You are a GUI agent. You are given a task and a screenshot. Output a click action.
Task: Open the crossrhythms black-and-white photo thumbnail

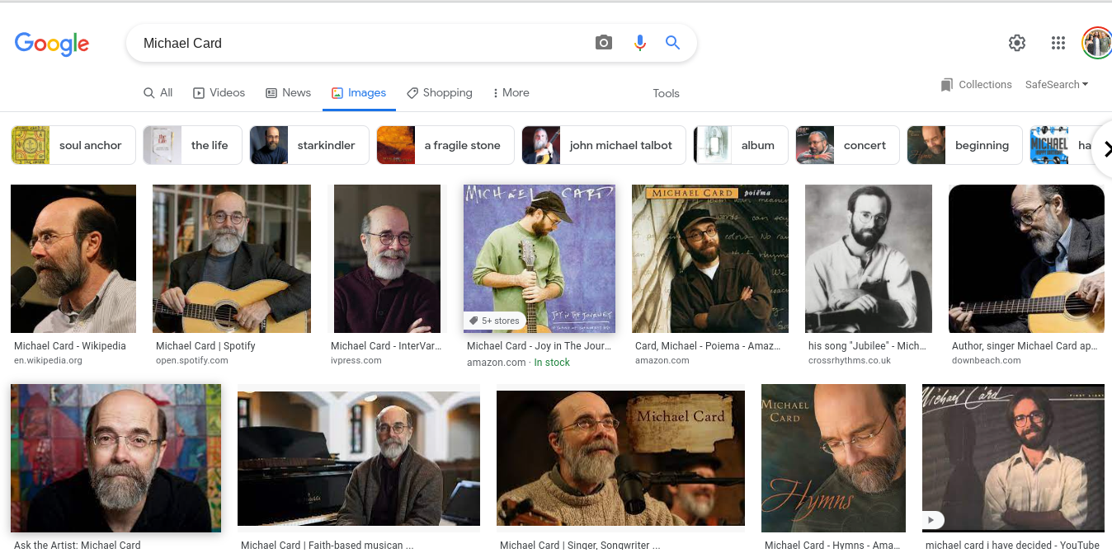pyautogui.click(x=869, y=259)
